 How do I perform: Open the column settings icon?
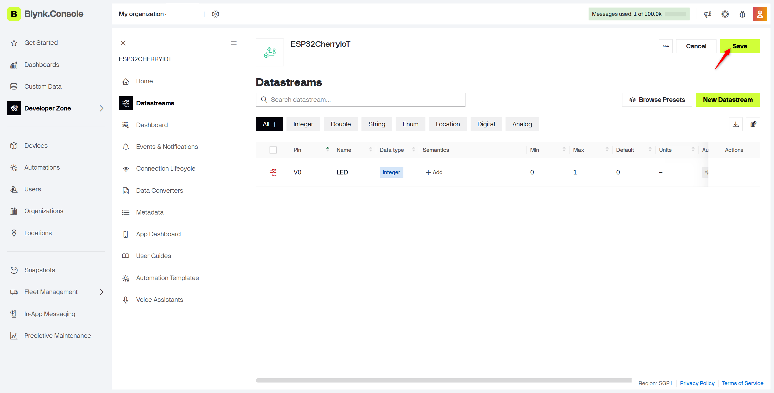coord(753,124)
